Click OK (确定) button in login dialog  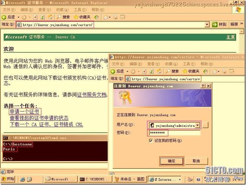click(171, 161)
